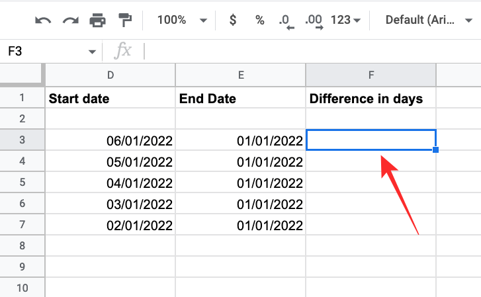Format as currency with dollar icon
The image size is (481, 297).
pos(232,20)
